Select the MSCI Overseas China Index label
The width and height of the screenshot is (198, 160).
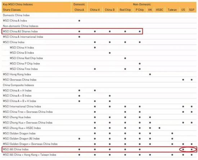19,80
